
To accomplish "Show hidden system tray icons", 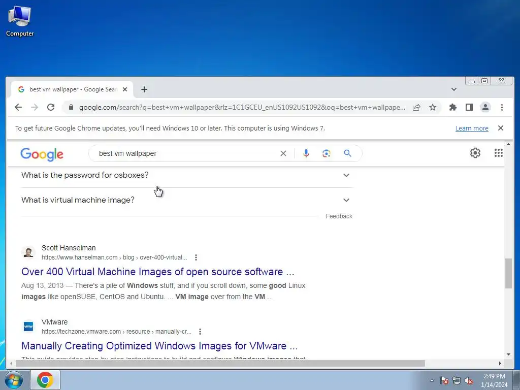I will [432, 380].
